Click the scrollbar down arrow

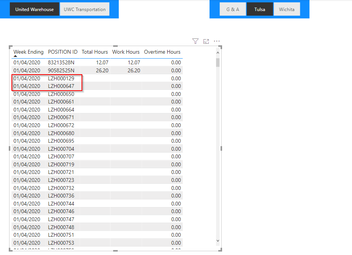(x=218, y=241)
